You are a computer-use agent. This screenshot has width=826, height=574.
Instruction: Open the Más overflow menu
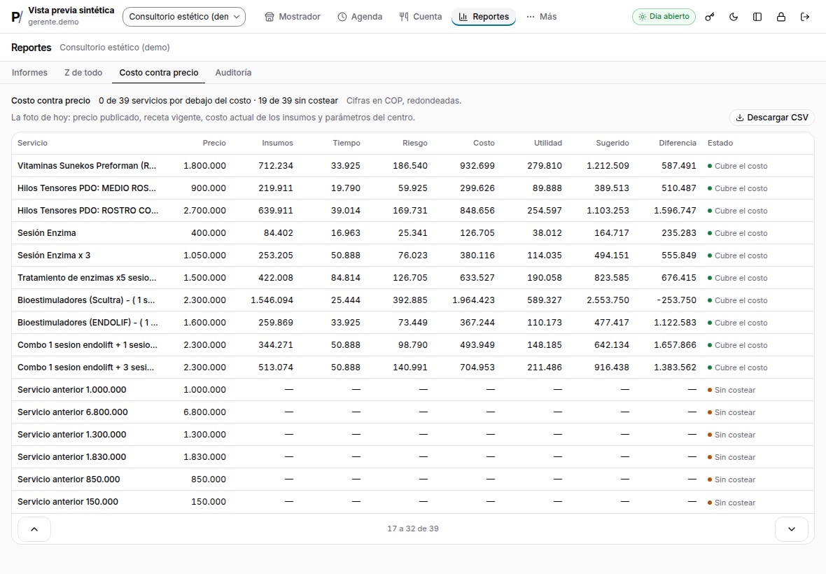[x=542, y=17]
